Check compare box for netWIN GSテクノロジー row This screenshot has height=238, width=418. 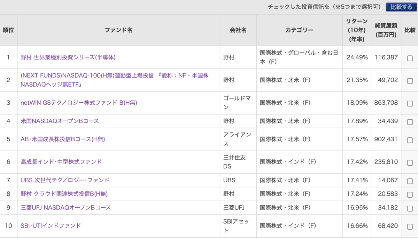410,103
